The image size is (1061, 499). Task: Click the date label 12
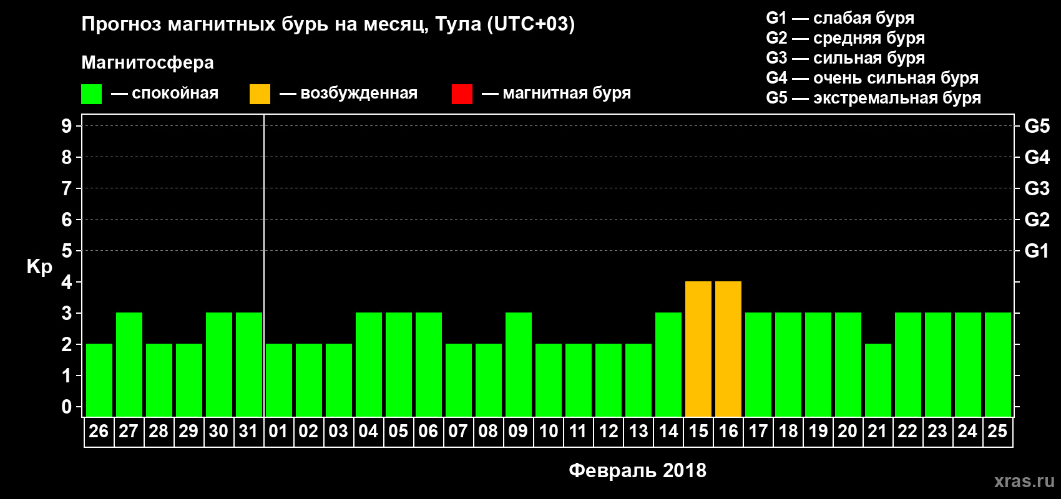tap(608, 431)
